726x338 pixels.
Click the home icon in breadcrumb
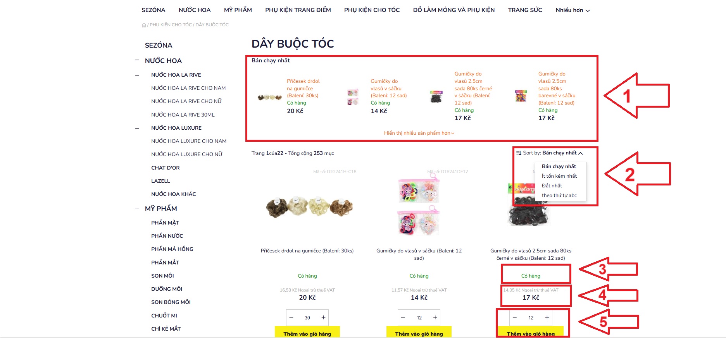(144, 25)
